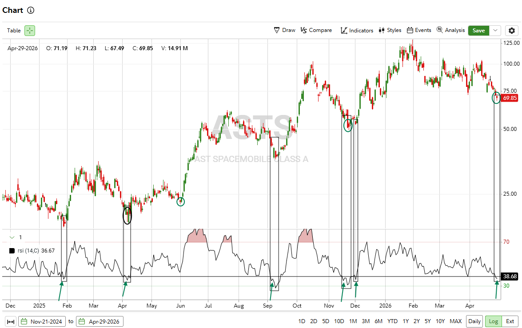The width and height of the screenshot is (522, 328).
Task: Collapse indicator panel 1 chevron
Action: 12,237
